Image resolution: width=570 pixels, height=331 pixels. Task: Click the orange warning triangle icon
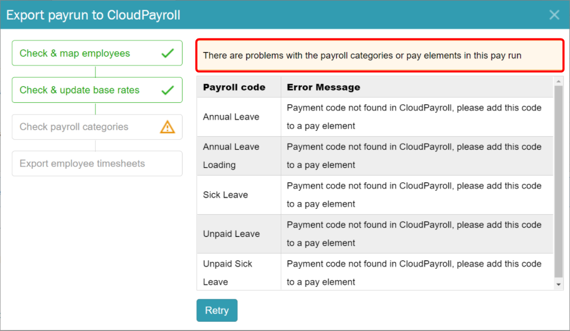[167, 127]
